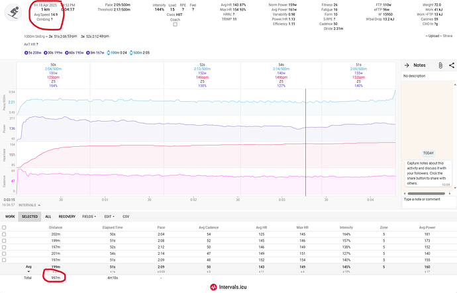Toggle the select-all intervals header checkbox
The height and width of the screenshot is (293, 457).
point(4,228)
